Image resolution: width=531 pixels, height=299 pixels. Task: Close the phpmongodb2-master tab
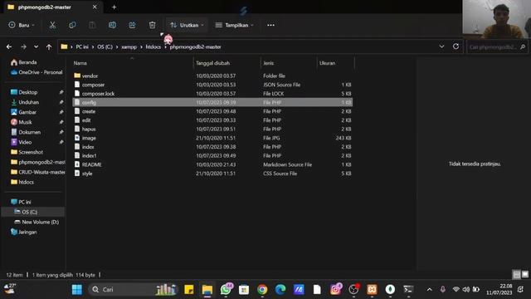[95, 7]
